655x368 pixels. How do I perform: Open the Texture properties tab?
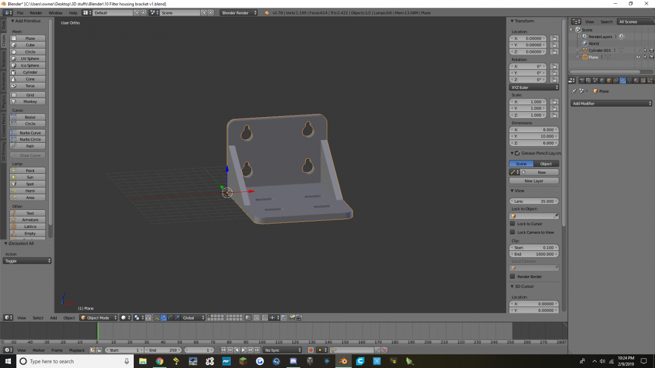[x=644, y=81]
